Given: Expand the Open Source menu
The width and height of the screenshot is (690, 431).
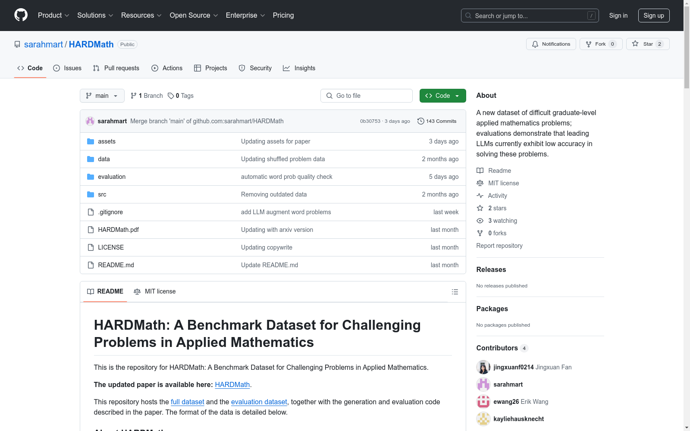Looking at the screenshot, I should pyautogui.click(x=194, y=15).
